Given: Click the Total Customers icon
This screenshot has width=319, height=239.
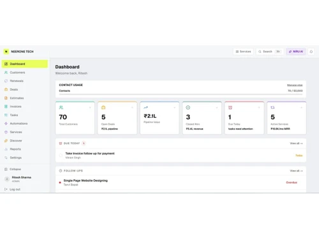Looking at the screenshot, I should tap(61, 108).
